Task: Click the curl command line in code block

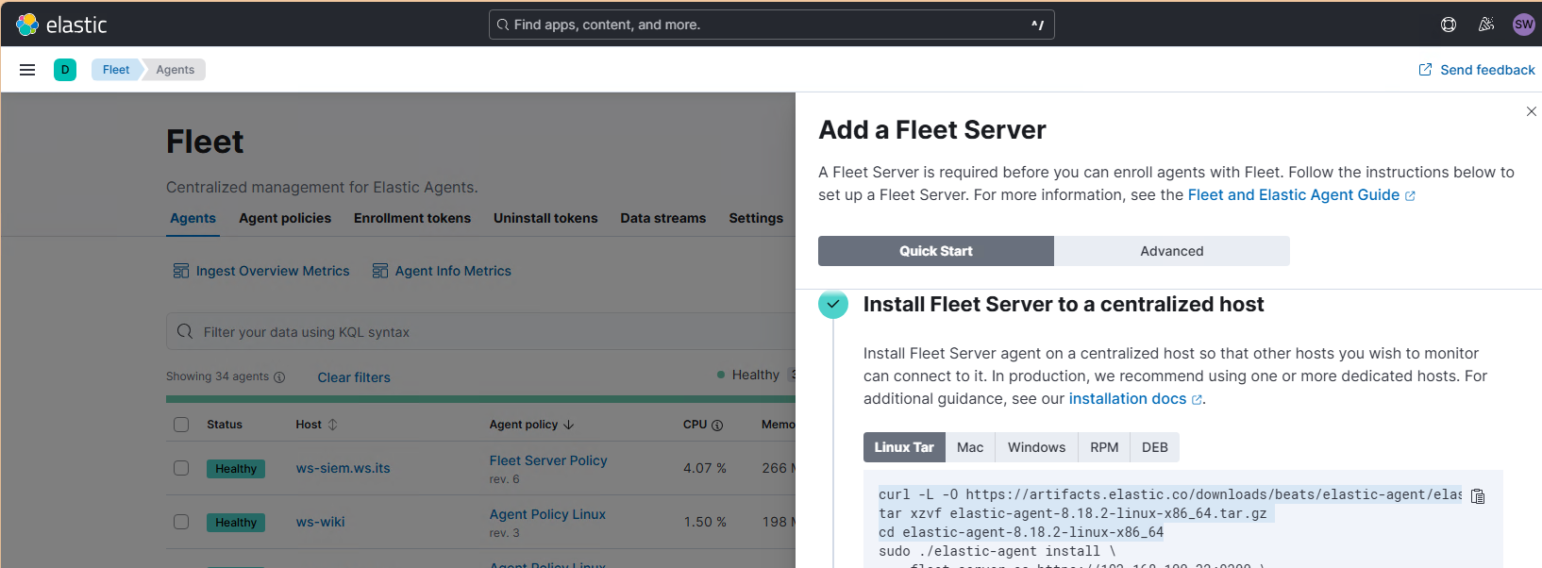Action: click(1169, 494)
